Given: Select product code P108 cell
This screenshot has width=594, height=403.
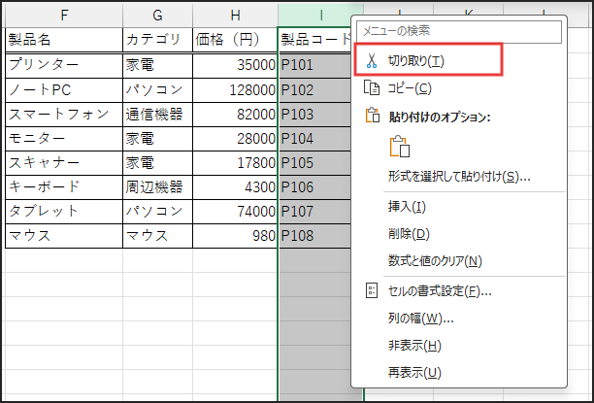Looking at the screenshot, I should [315, 236].
